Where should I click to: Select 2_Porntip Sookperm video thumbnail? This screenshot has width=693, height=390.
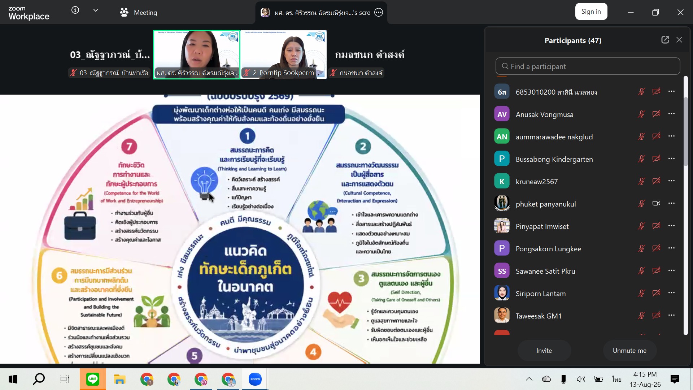coord(283,55)
